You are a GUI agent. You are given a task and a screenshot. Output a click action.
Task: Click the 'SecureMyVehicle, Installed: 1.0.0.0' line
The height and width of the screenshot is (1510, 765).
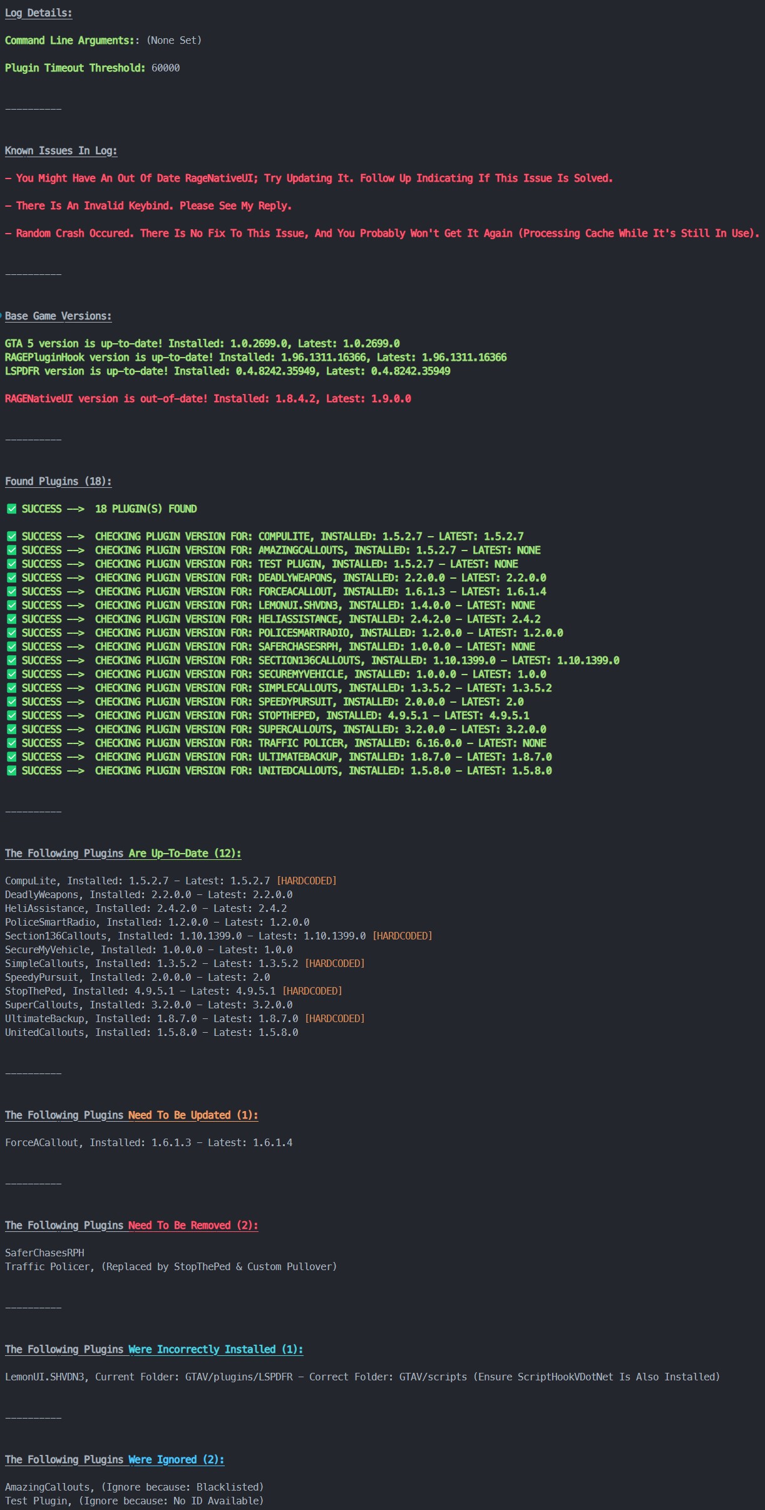pyautogui.click(x=149, y=950)
